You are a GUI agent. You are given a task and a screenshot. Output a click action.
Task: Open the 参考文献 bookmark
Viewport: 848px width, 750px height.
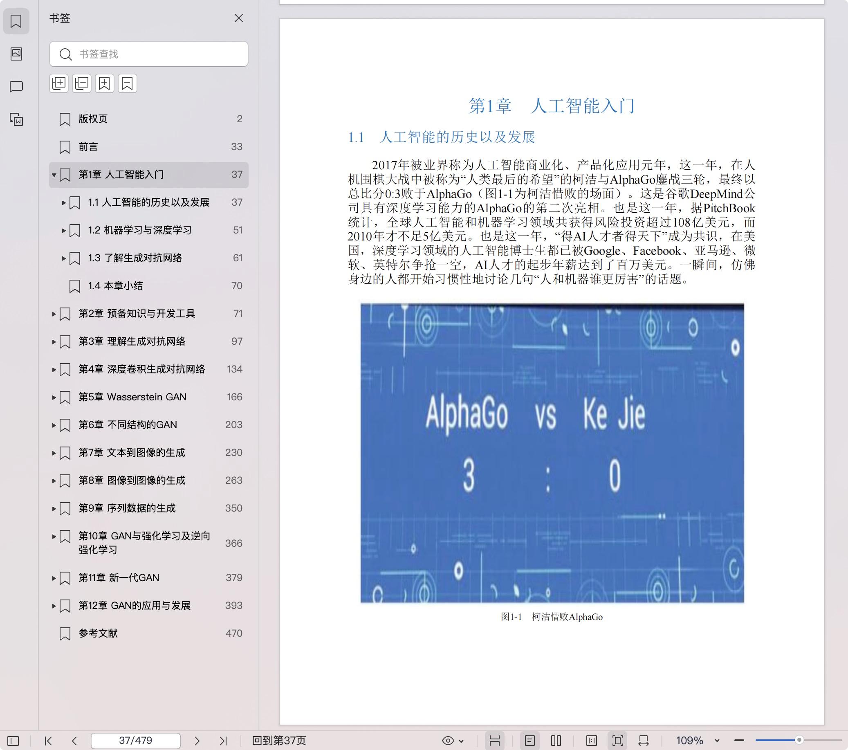click(x=148, y=633)
